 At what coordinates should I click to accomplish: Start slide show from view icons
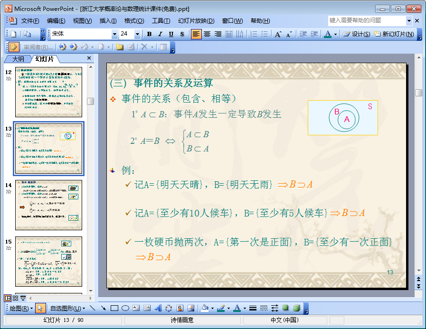click(x=23, y=298)
